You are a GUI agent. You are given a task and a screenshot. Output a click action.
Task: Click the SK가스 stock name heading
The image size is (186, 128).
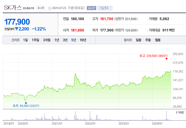[13, 8]
